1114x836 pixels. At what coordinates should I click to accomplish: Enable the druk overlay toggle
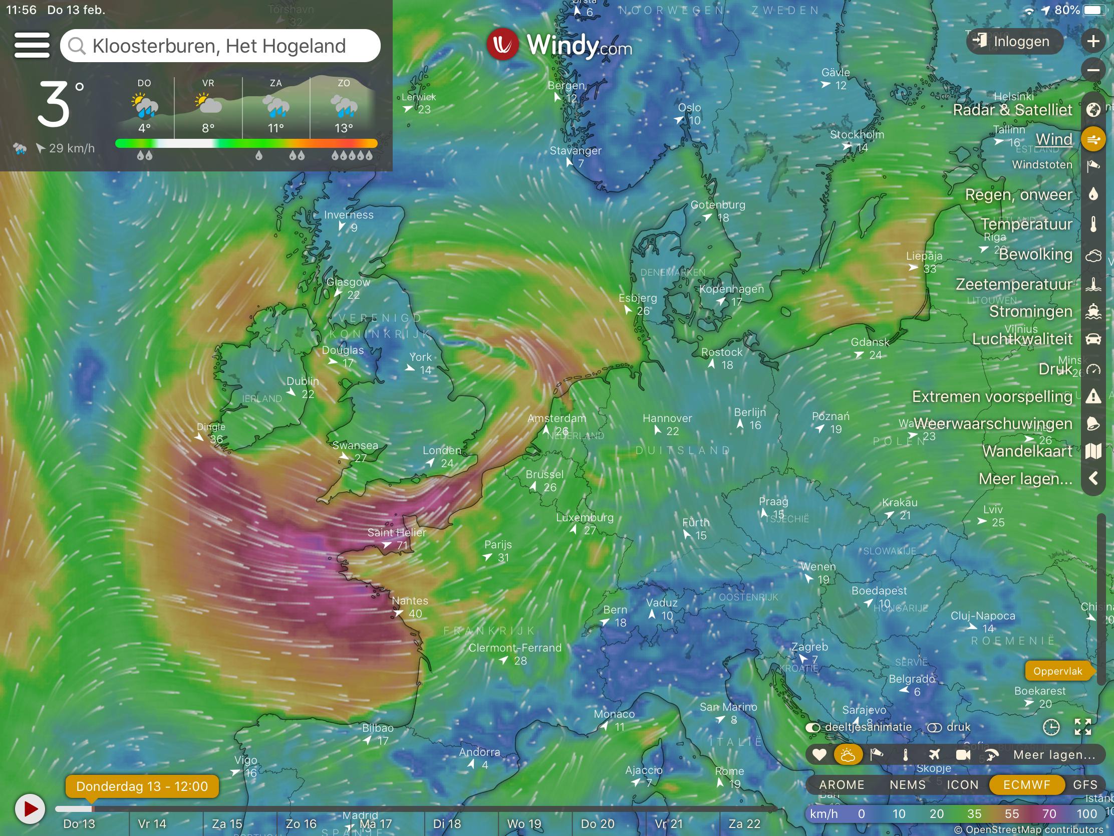935,727
